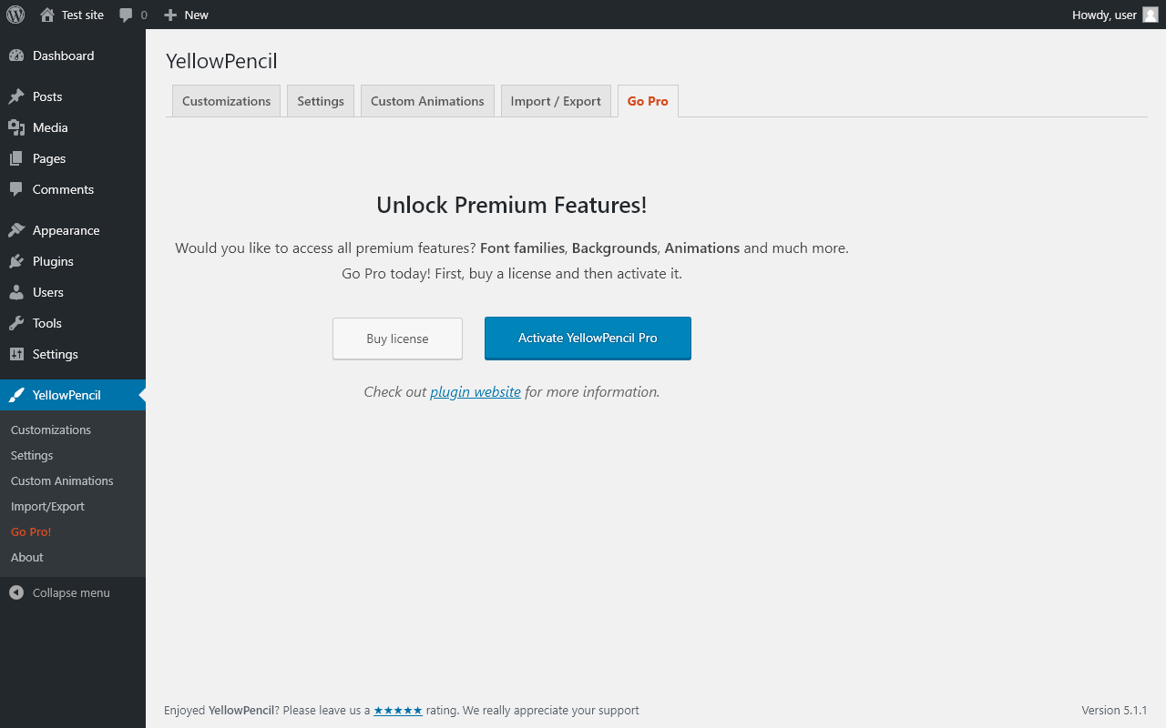Switch to the Customizations tab
Image resolution: width=1166 pixels, height=728 pixels.
tap(226, 101)
